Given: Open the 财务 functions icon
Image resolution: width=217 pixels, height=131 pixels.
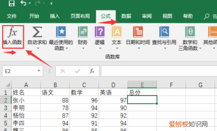Looking at the screenshot, I should tap(83, 32).
